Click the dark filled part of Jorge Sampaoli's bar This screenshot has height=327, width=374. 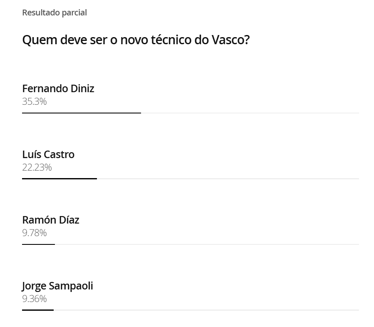[38, 310]
